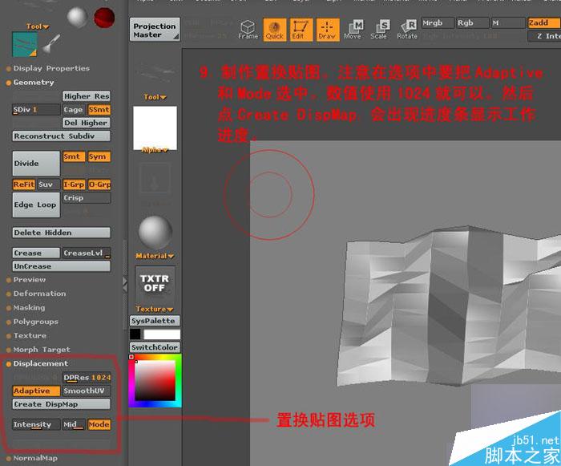Click the gray material sphere at top
Screen dimensions: 561x466
(x=77, y=17)
